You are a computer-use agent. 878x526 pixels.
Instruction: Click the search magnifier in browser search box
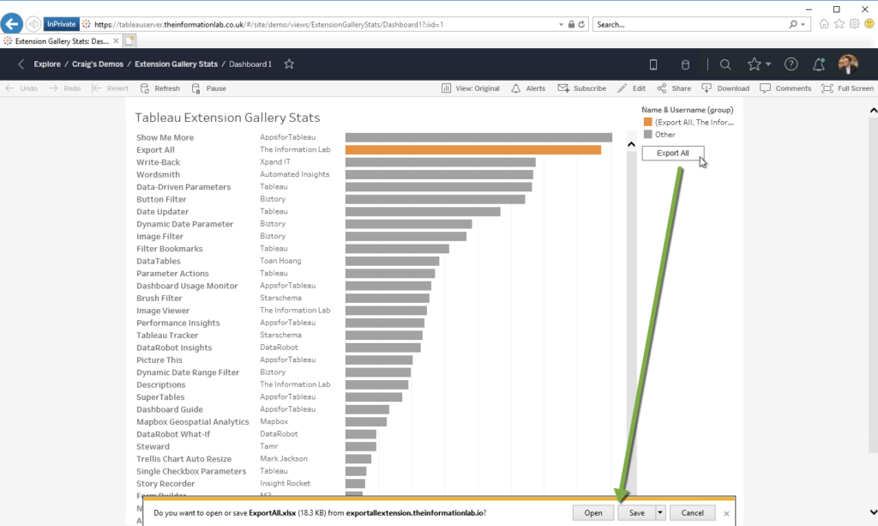coord(793,25)
